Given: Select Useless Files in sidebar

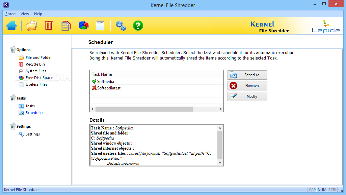Looking at the screenshot, I should point(36,84).
